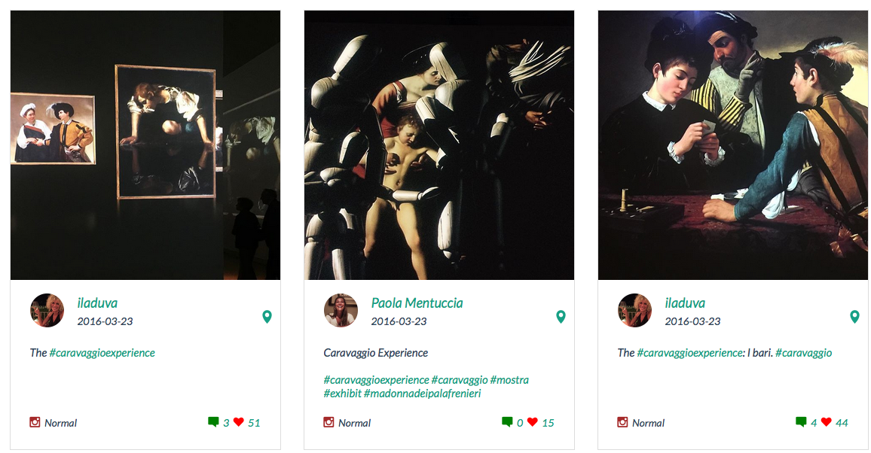871x453 pixels.
Task: Click heart icon showing 44 likes
Action: (x=827, y=422)
